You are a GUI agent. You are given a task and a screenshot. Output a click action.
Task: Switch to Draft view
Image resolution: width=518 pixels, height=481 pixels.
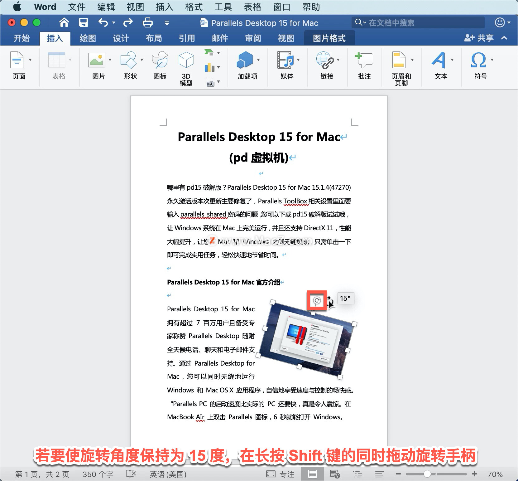[379, 474]
